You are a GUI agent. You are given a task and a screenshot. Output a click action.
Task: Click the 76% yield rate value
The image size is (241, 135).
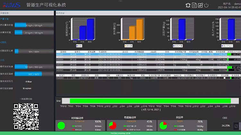[x=200, y=122]
